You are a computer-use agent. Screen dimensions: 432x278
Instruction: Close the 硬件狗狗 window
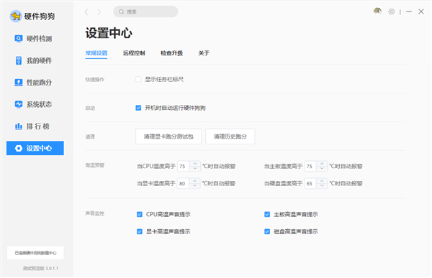pos(421,11)
